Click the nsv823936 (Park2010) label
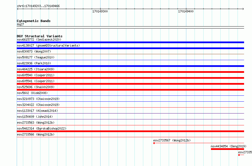The width and height of the screenshot is (252, 166). (34, 63)
